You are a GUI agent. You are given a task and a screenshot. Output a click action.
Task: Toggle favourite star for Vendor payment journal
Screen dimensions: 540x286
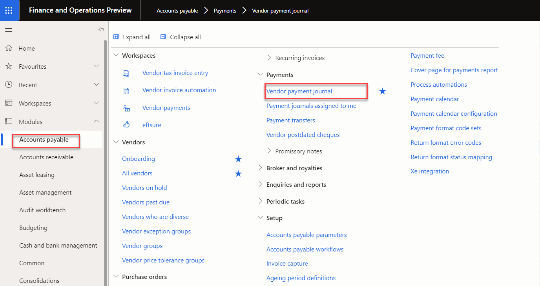383,91
